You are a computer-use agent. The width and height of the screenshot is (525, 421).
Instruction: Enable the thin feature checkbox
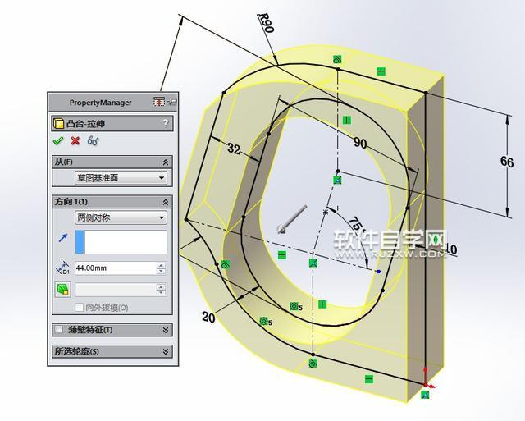(x=58, y=330)
